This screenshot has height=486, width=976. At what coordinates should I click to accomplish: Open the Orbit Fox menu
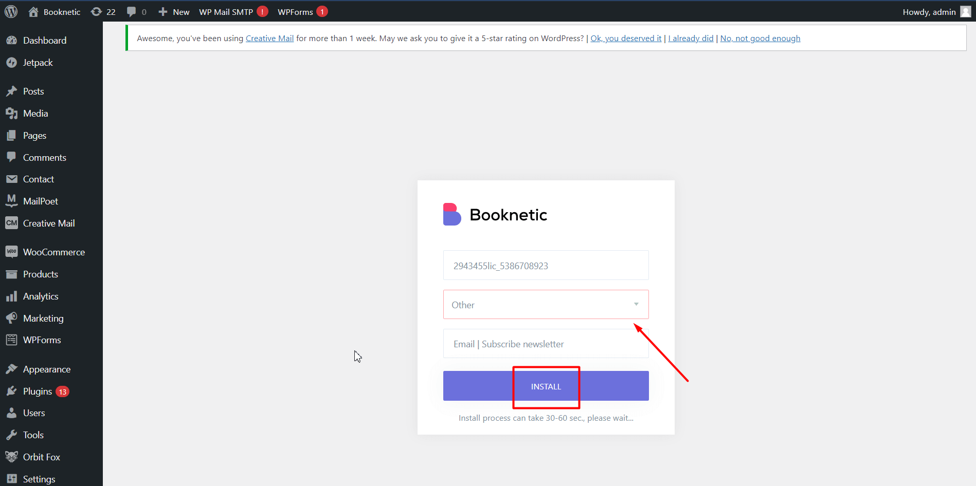(41, 457)
